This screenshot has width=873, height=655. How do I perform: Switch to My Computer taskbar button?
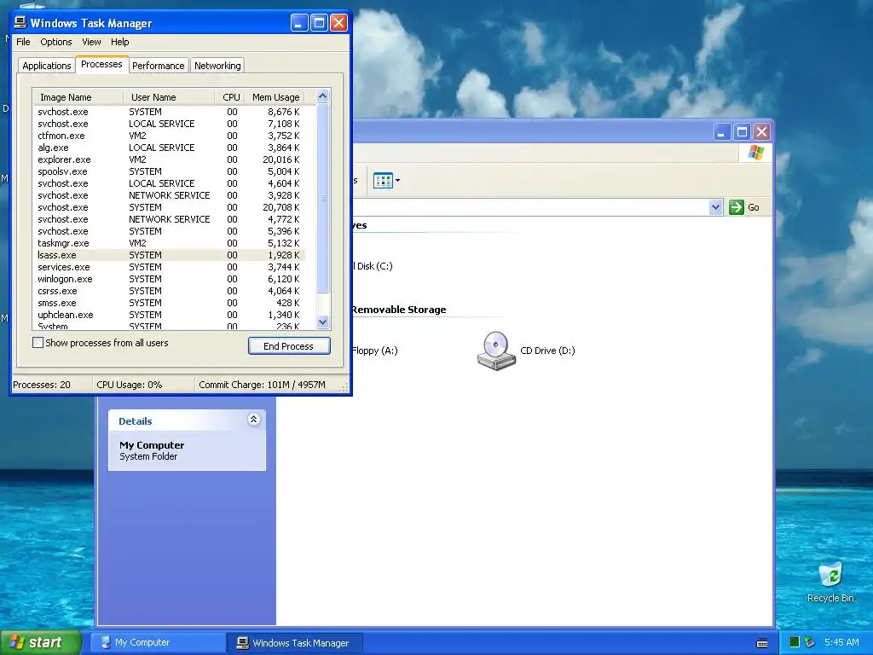(x=158, y=642)
